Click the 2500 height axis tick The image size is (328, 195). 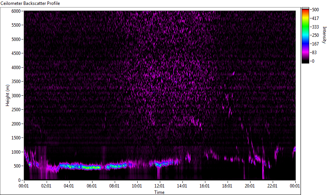point(16,110)
